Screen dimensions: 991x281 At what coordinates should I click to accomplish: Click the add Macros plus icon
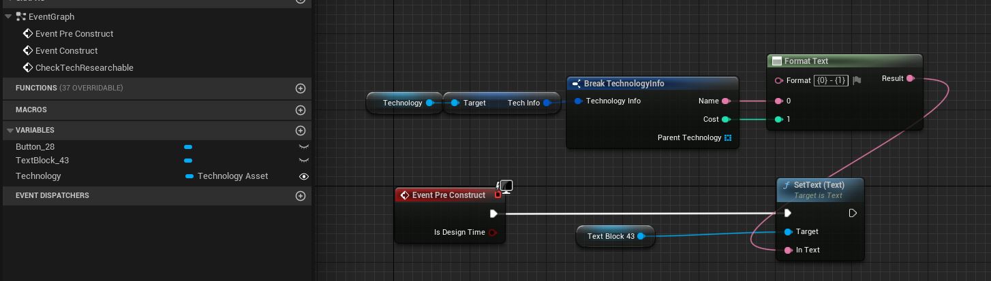(x=300, y=110)
